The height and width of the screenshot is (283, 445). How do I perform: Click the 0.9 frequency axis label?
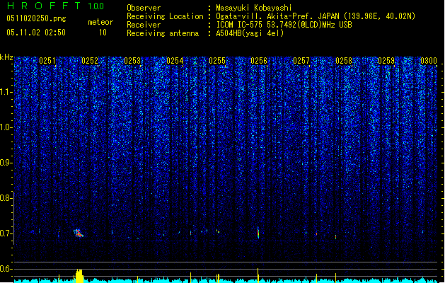6,163
